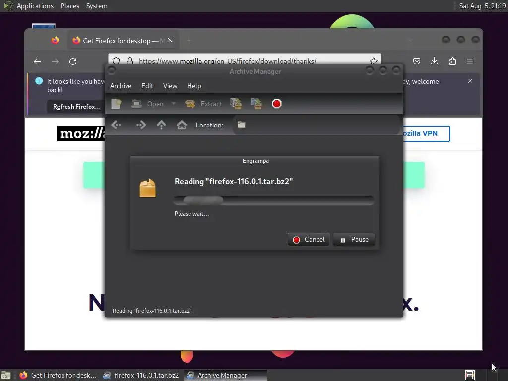The height and width of the screenshot is (381, 508).
Task: Expand the Open recent dropdown arrow
Action: click(173, 104)
